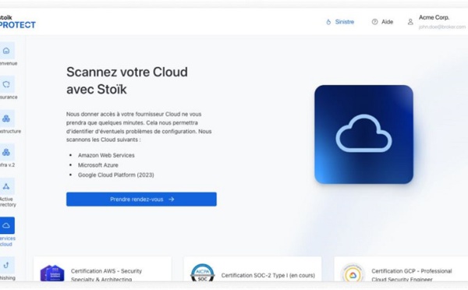Select the Services cloud sidebar icon
Image resolution: width=468 pixels, height=290 pixels.
[6, 225]
